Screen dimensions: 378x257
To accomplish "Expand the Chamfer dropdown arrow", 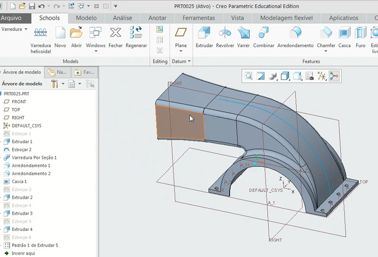I will click(x=326, y=51).
